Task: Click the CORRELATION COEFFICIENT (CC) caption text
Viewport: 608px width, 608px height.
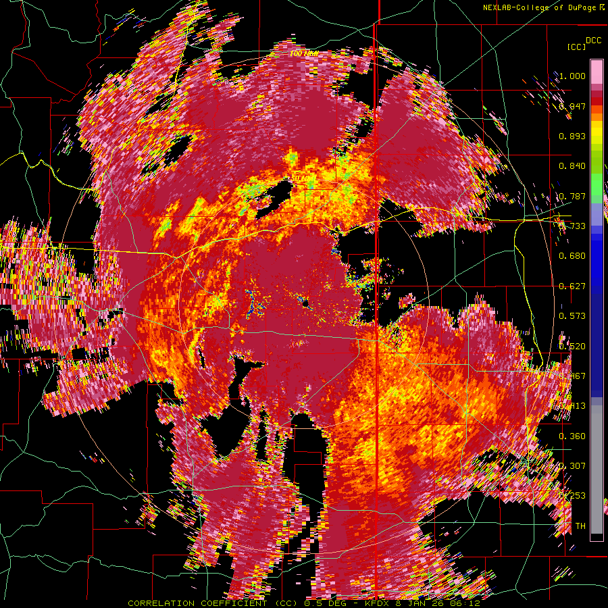Action: 211,603
